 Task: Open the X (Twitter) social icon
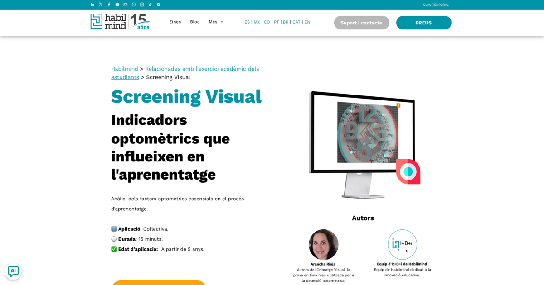pos(101,5)
